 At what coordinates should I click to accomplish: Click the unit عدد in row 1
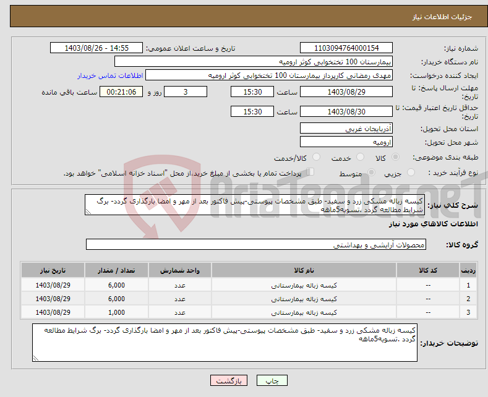coord(180,285)
